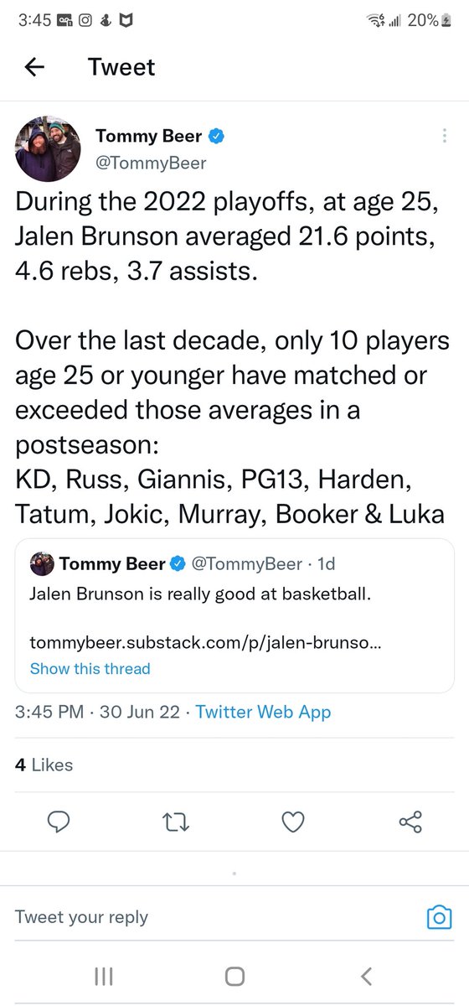469x1006 pixels.
Task: Tap the battery icon in status bar
Action: coord(446,22)
